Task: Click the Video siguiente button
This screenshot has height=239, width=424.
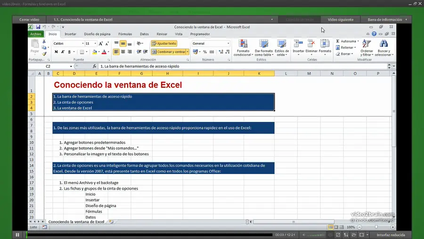Action: (x=341, y=19)
